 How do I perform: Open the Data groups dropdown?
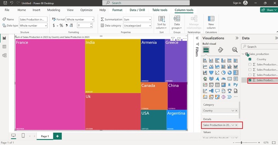tap(176, 22)
